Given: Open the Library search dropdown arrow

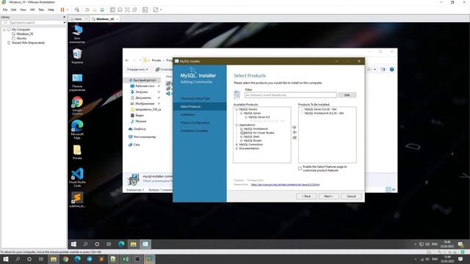Looking at the screenshot, I should [x=64, y=23].
